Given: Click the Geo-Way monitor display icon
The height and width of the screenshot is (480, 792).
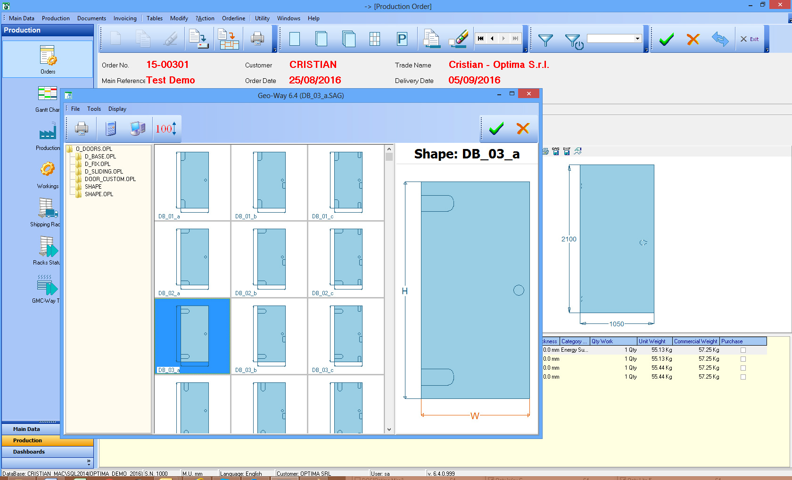Looking at the screenshot, I should pos(138,128).
